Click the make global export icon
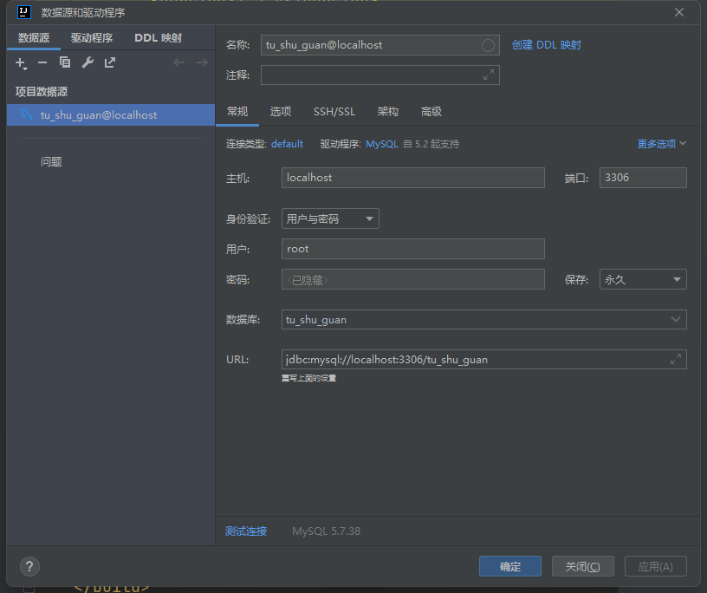 109,62
